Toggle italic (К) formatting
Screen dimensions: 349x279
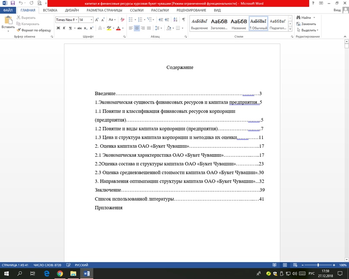pyautogui.click(x=64, y=28)
